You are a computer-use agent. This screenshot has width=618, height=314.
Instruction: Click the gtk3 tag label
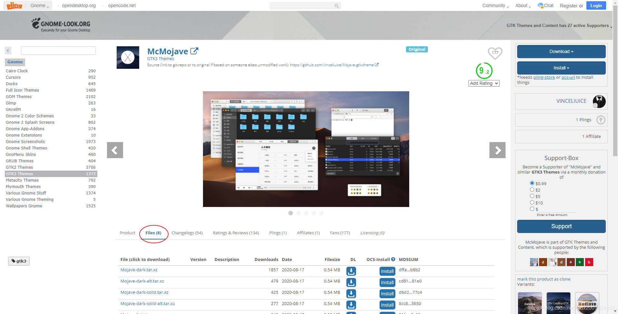[19, 261]
